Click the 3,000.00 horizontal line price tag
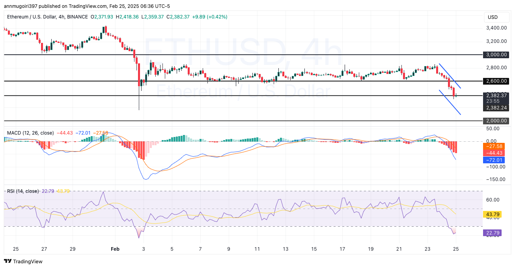This screenshot has width=515, height=268. click(496, 55)
